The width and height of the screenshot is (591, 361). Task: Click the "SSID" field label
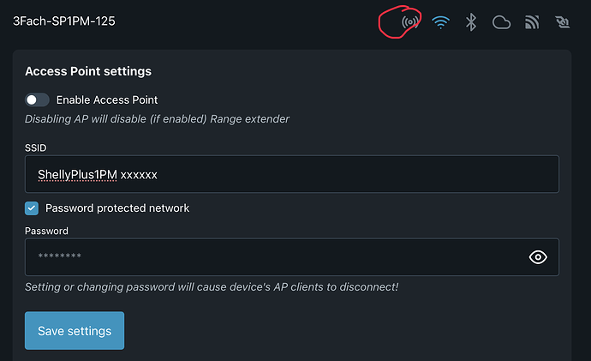coord(35,147)
